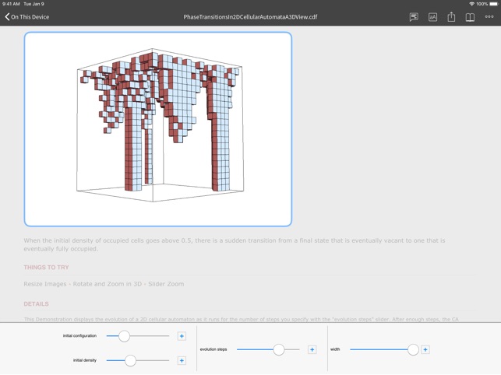This screenshot has width=501, height=375.
Task: Expand the width plus control
Action: pos(425,349)
